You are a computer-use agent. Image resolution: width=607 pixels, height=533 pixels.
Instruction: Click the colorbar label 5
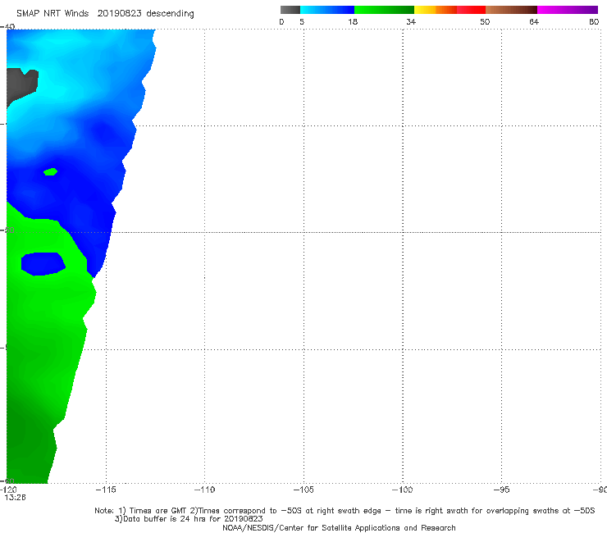click(x=302, y=21)
